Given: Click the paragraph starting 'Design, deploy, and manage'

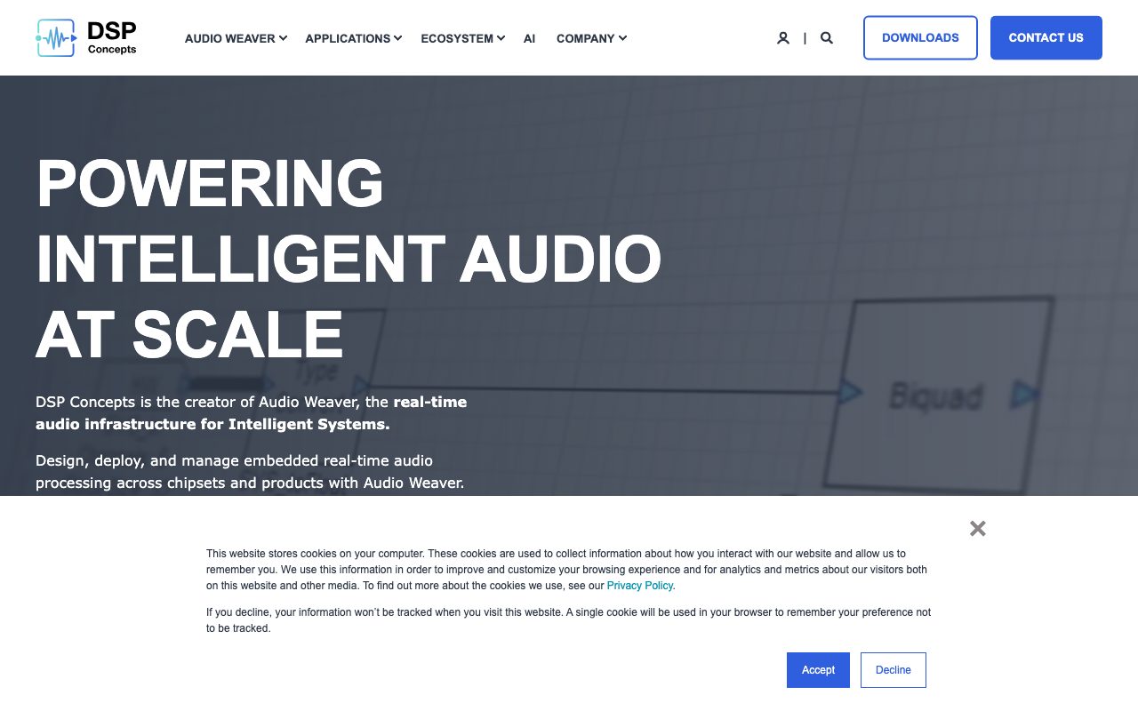Looking at the screenshot, I should point(250,472).
